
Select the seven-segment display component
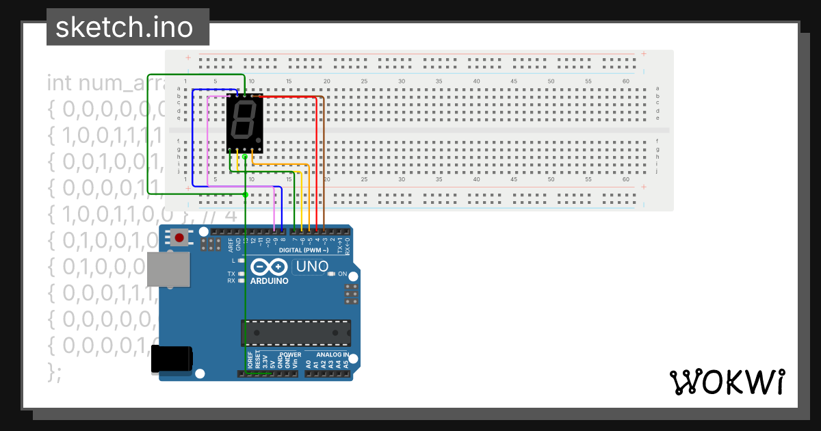(244, 123)
